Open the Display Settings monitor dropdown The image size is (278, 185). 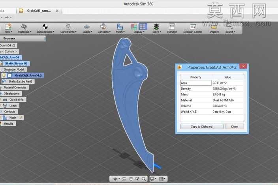pos(153,179)
